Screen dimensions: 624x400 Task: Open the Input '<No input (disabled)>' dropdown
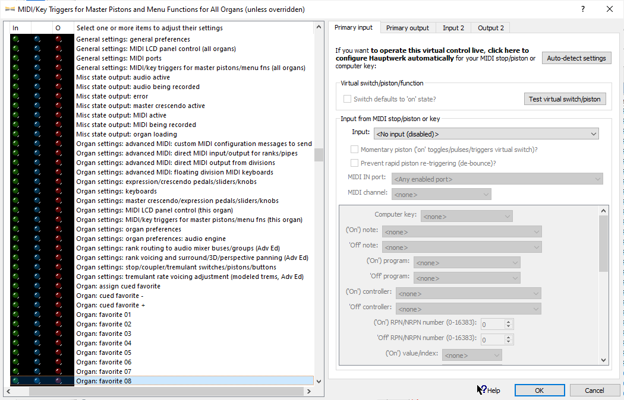point(486,134)
